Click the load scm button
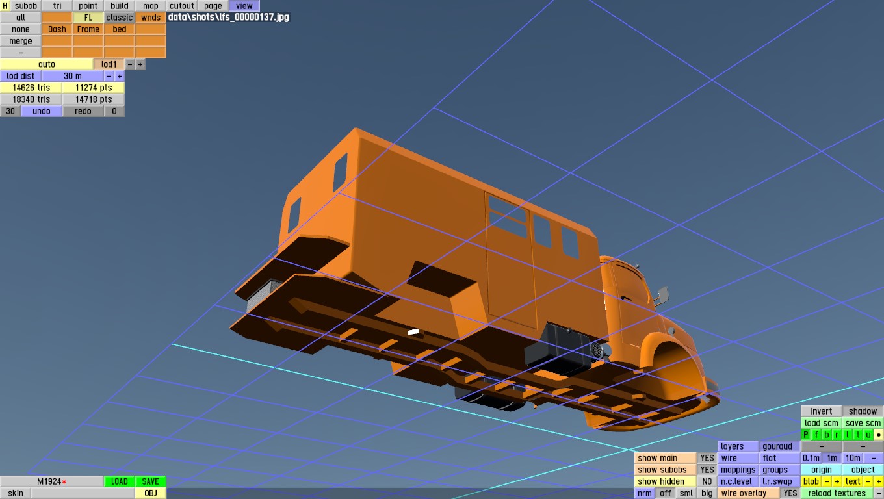 (822, 423)
